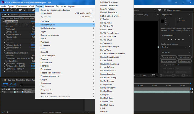
Task: Select the Hand tool
Action: tap(8, 10)
